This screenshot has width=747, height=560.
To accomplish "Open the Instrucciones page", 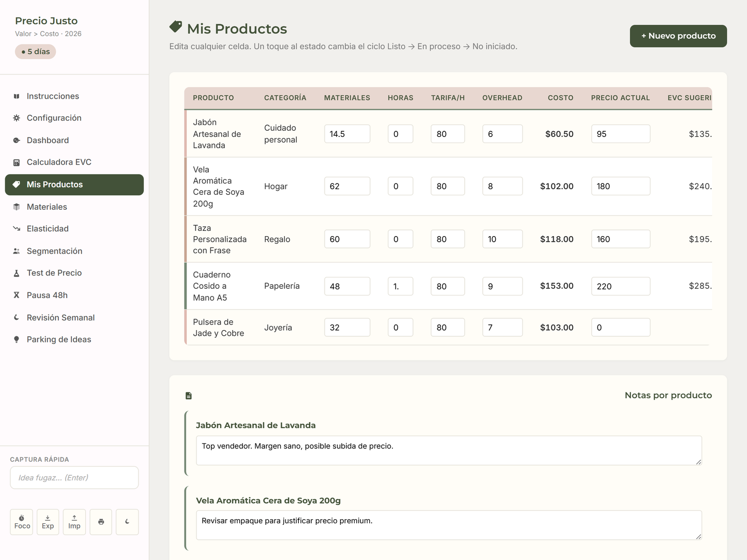I will (x=74, y=96).
